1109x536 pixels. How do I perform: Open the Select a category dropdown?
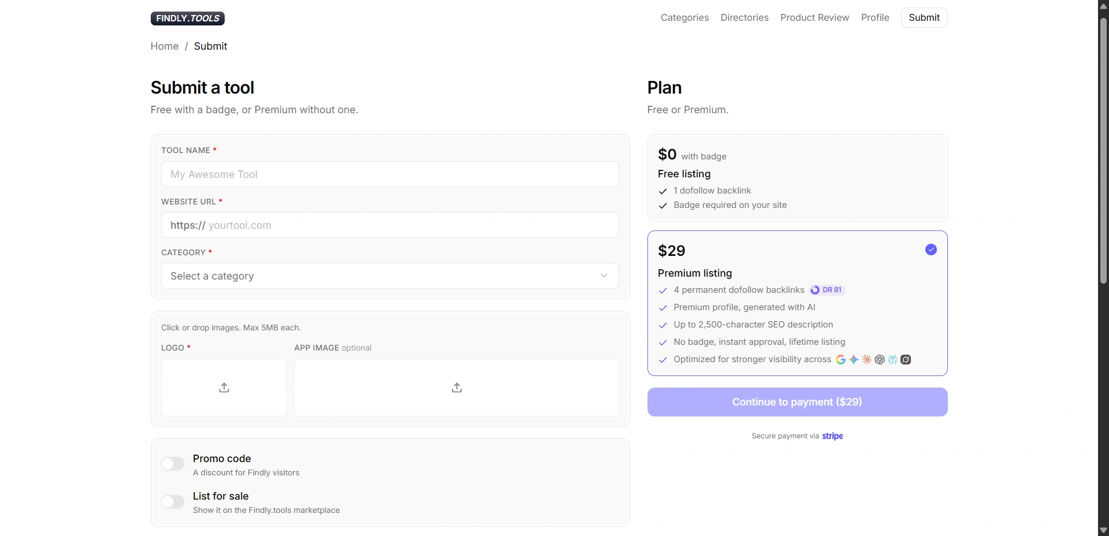pyautogui.click(x=390, y=276)
